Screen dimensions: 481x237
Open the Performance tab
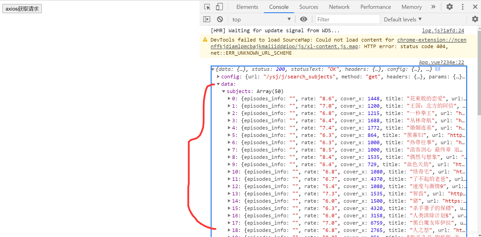[376, 7]
